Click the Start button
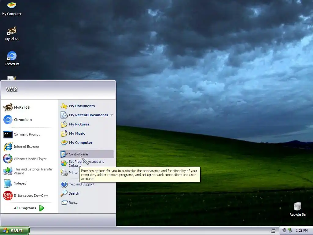Screen dimensions: 313x235 click(15, 230)
